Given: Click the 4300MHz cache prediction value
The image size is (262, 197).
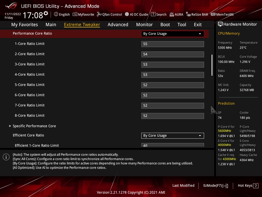Looking at the screenshot, I should point(229,159).
